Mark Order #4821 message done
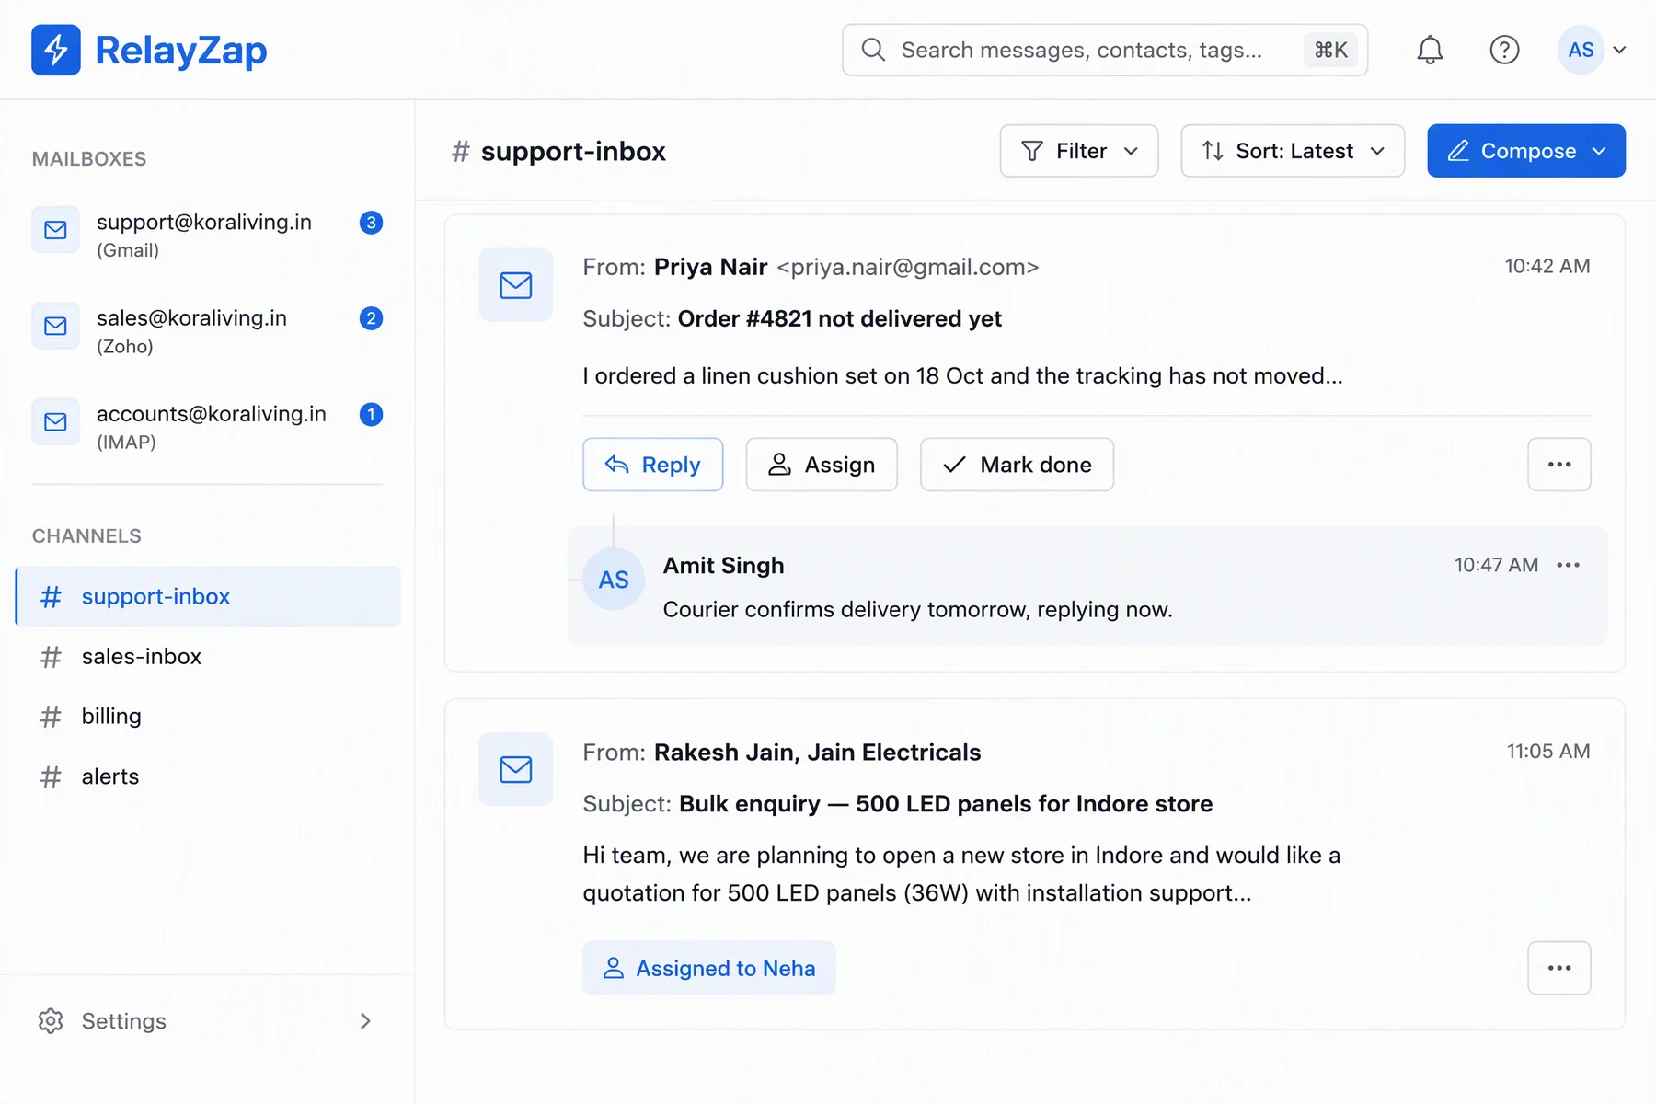This screenshot has width=1656, height=1104. coord(1017,465)
